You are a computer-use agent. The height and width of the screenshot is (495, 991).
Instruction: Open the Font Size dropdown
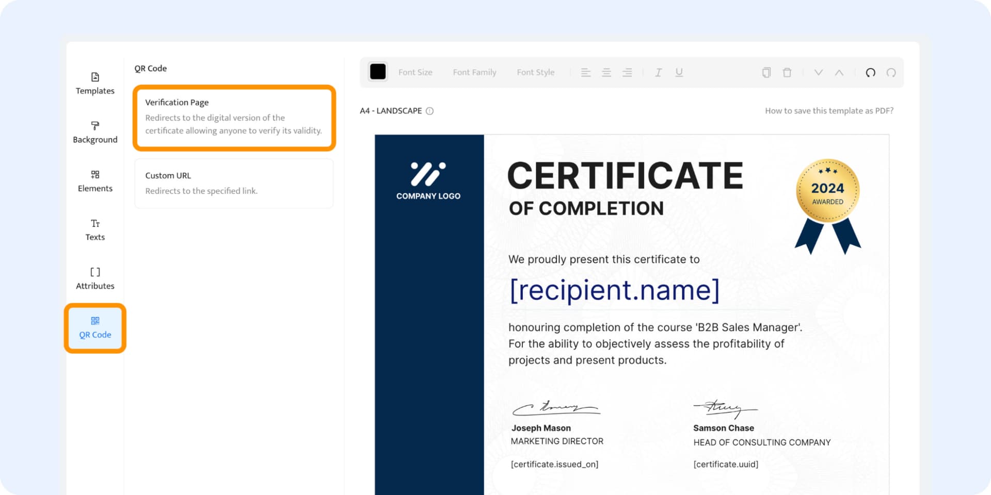[x=415, y=72]
